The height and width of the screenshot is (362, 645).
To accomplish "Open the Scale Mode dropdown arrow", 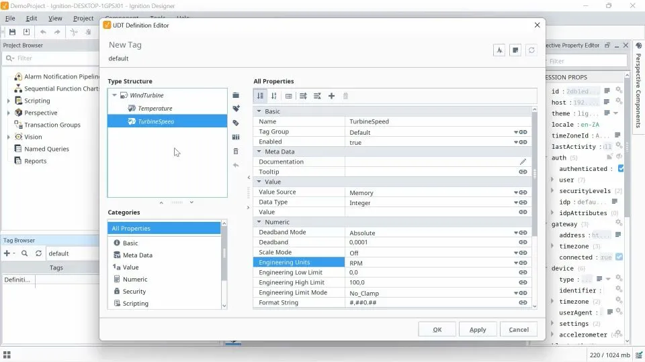I will pyautogui.click(x=515, y=253).
